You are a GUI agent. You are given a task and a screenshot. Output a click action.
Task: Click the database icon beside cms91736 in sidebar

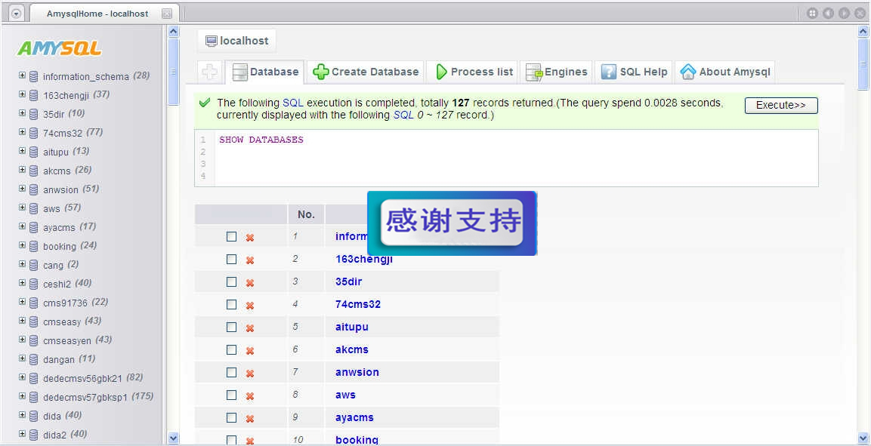34,303
